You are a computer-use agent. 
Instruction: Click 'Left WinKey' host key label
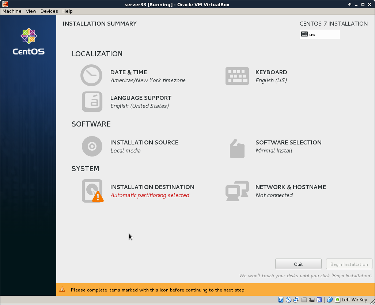click(x=354, y=300)
